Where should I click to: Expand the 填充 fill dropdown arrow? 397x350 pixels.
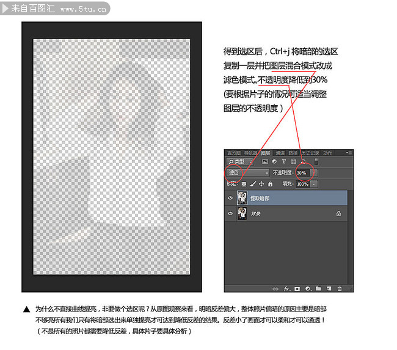[314, 183]
